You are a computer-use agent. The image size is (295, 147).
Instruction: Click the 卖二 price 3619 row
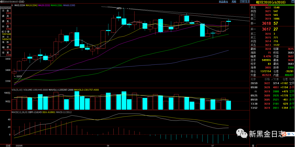[x=272, y=19]
